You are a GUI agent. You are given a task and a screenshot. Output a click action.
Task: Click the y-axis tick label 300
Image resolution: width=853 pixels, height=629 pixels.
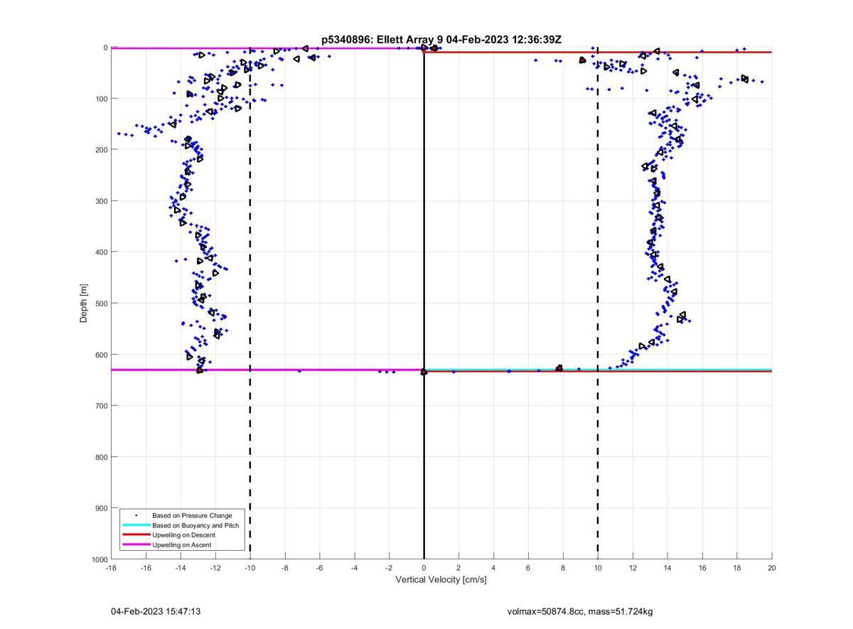pyautogui.click(x=101, y=201)
